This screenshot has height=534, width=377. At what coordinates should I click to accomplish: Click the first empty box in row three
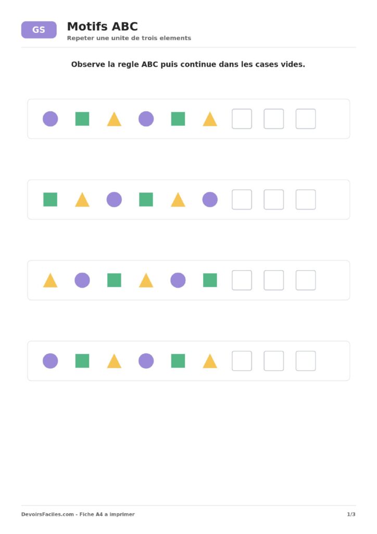[242, 280]
